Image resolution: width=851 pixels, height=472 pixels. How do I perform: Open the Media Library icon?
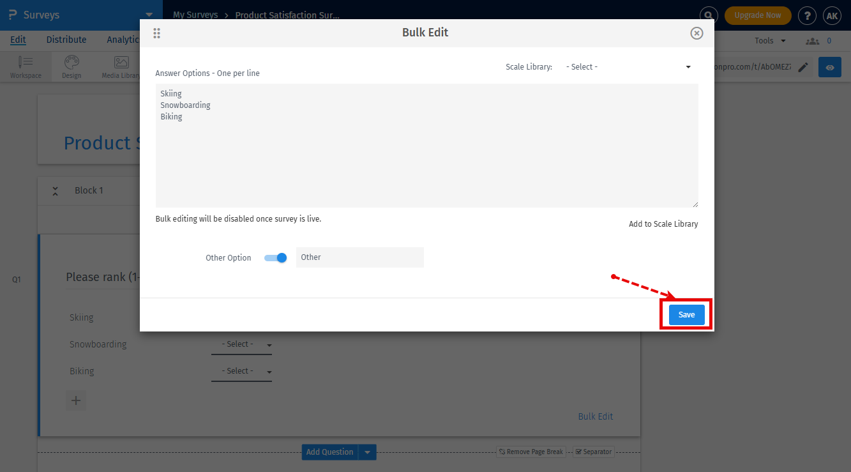pos(121,62)
